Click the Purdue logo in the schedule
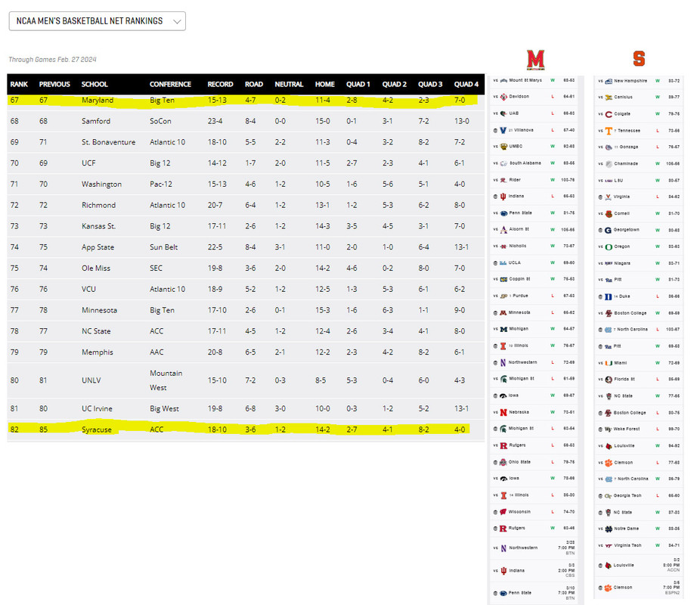Screen dimensions: 691x605 pos(504,296)
